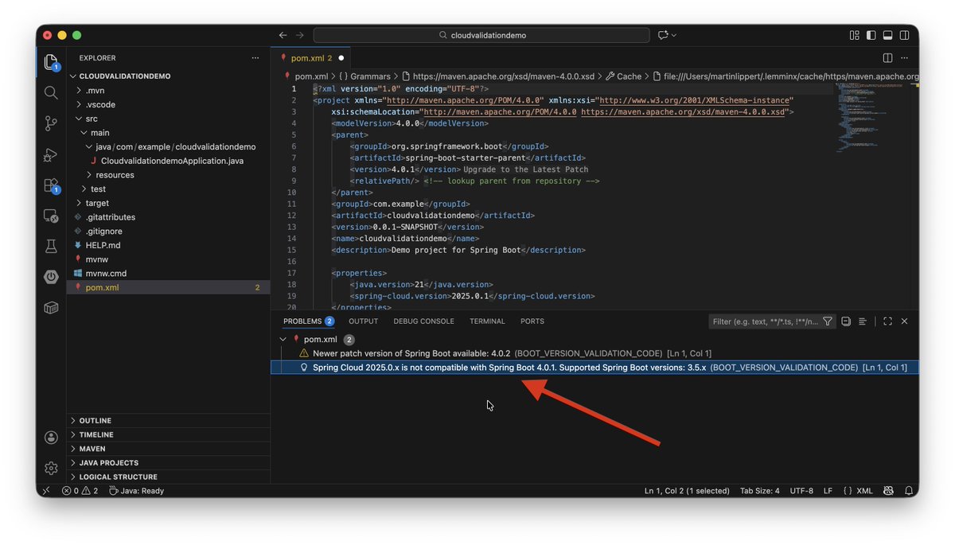This screenshot has width=955, height=545.
Task: Click the lightbulb on Spring Cloud problem
Action: (x=303, y=368)
